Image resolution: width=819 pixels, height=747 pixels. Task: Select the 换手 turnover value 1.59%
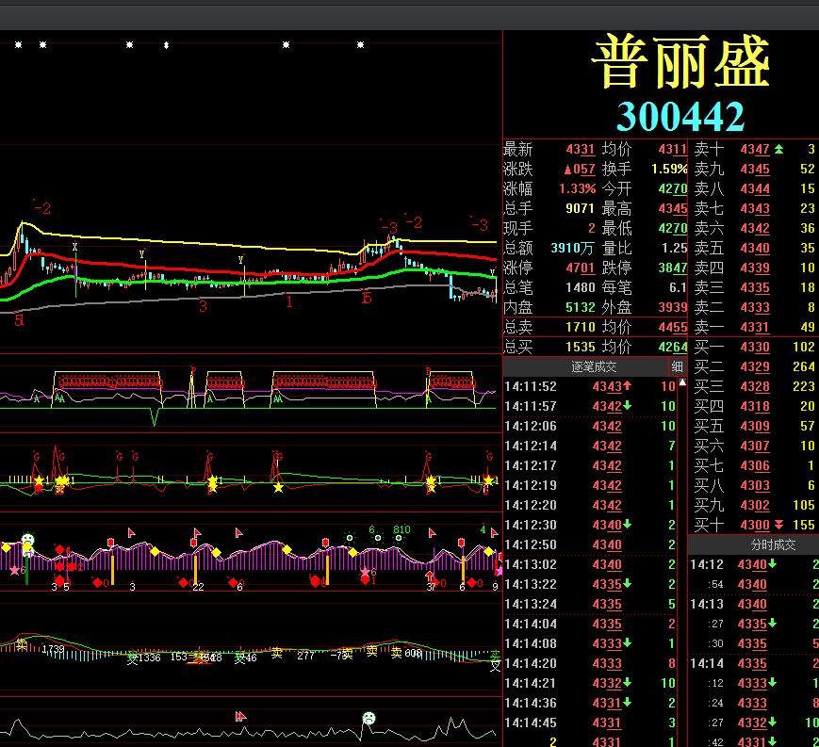[669, 170]
